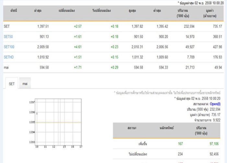Screen dimensions: 227x163
Task: Click mai low value 594.33
Action: pyautogui.click(x=163, y=67)
